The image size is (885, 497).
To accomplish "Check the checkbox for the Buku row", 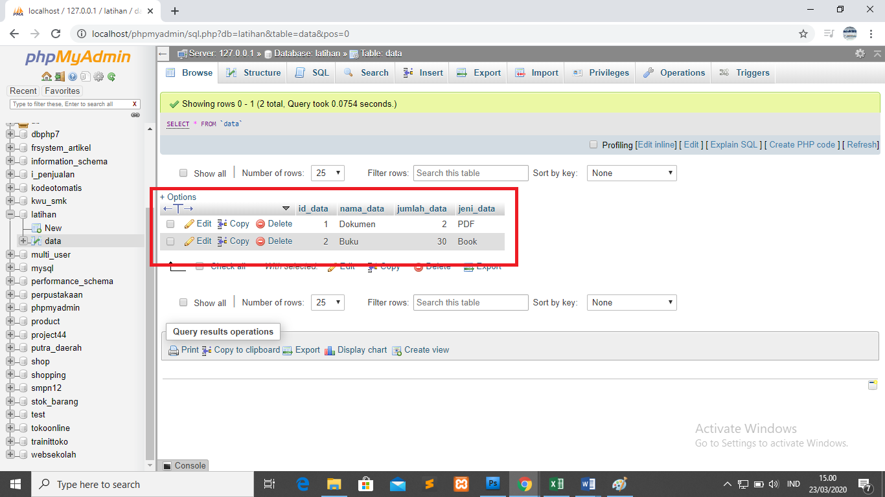I will (x=169, y=241).
